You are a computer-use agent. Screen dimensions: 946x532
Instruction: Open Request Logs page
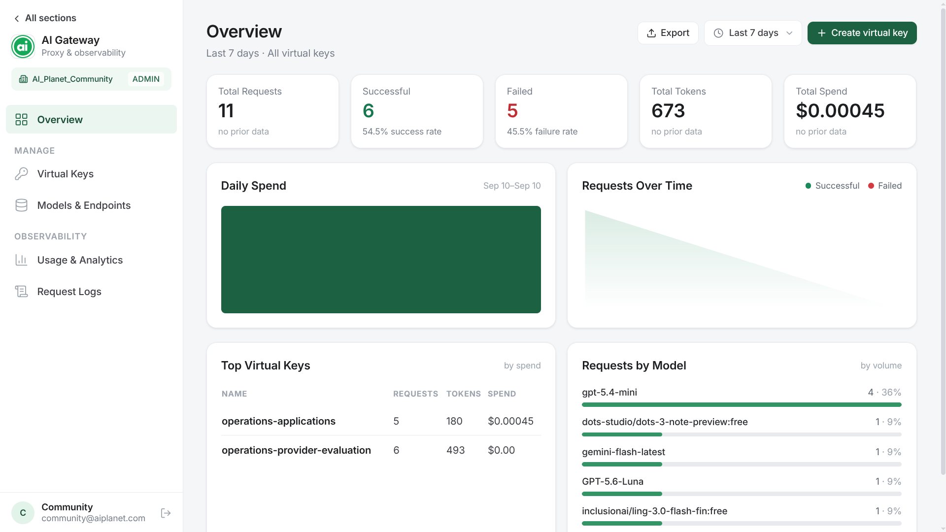point(91,292)
